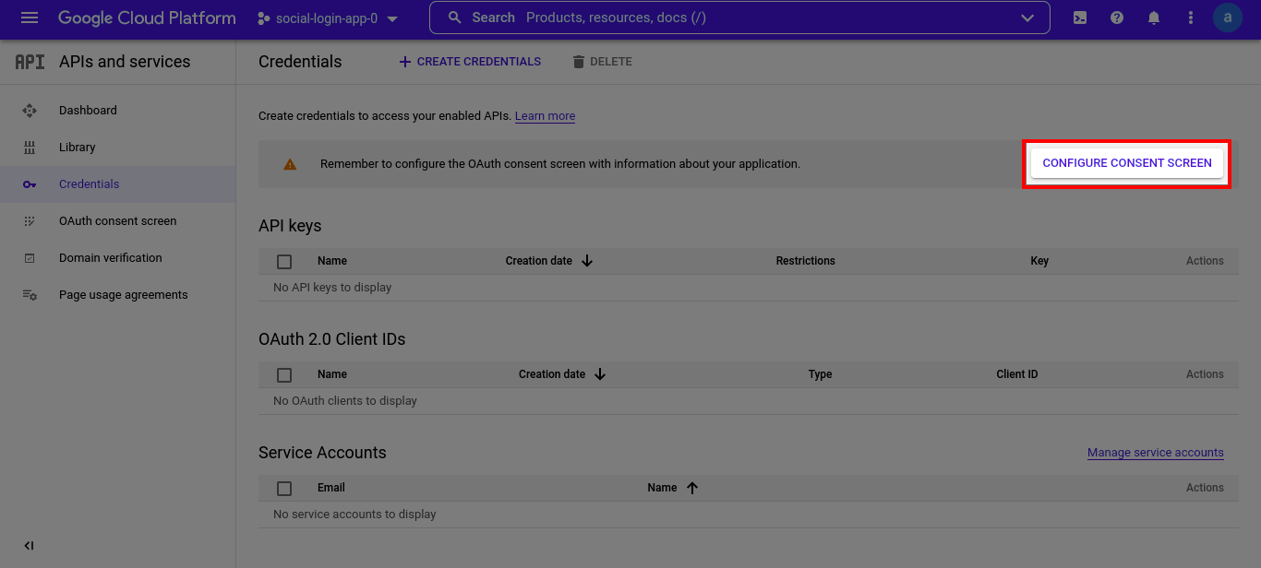Focus the Products, resources, docs search field

click(x=739, y=18)
